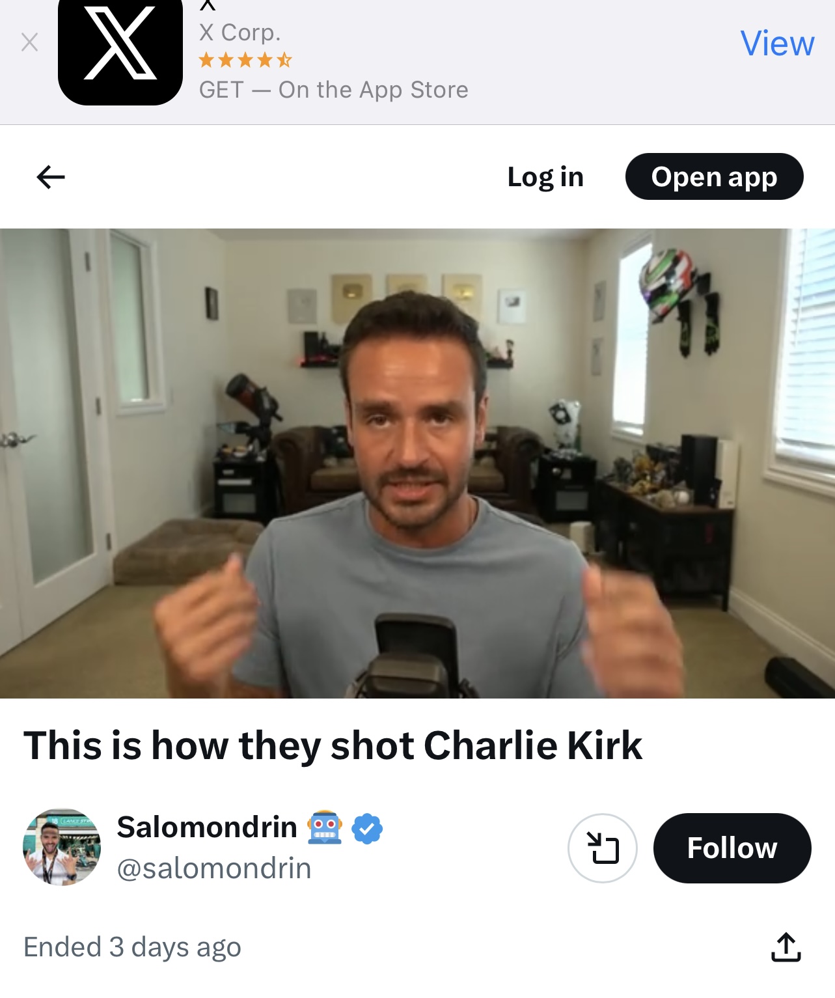Open the app via Open app button
The height and width of the screenshot is (998, 835).
point(715,176)
